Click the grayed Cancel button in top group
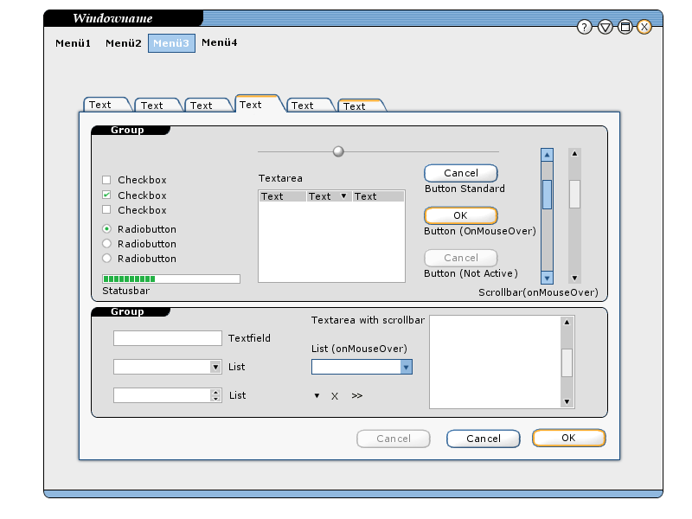This screenshot has width=692, height=519. coord(461,258)
